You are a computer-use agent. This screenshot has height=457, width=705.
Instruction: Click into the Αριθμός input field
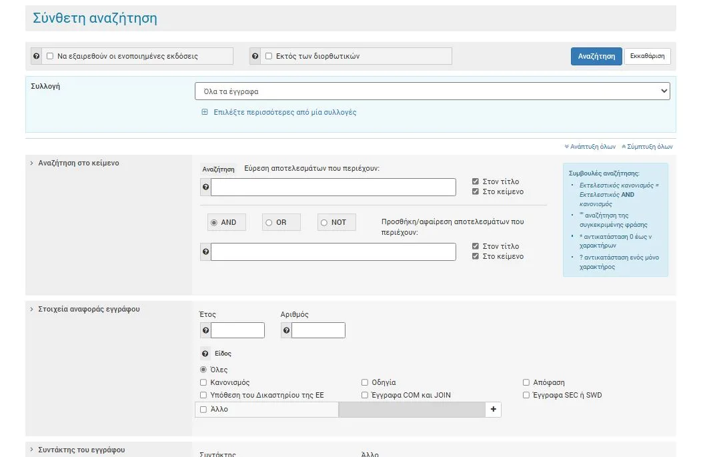(318, 331)
